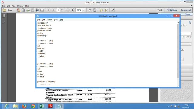Expand the dropdown in the right Tools pane
194x109 pixels.
click(189, 44)
